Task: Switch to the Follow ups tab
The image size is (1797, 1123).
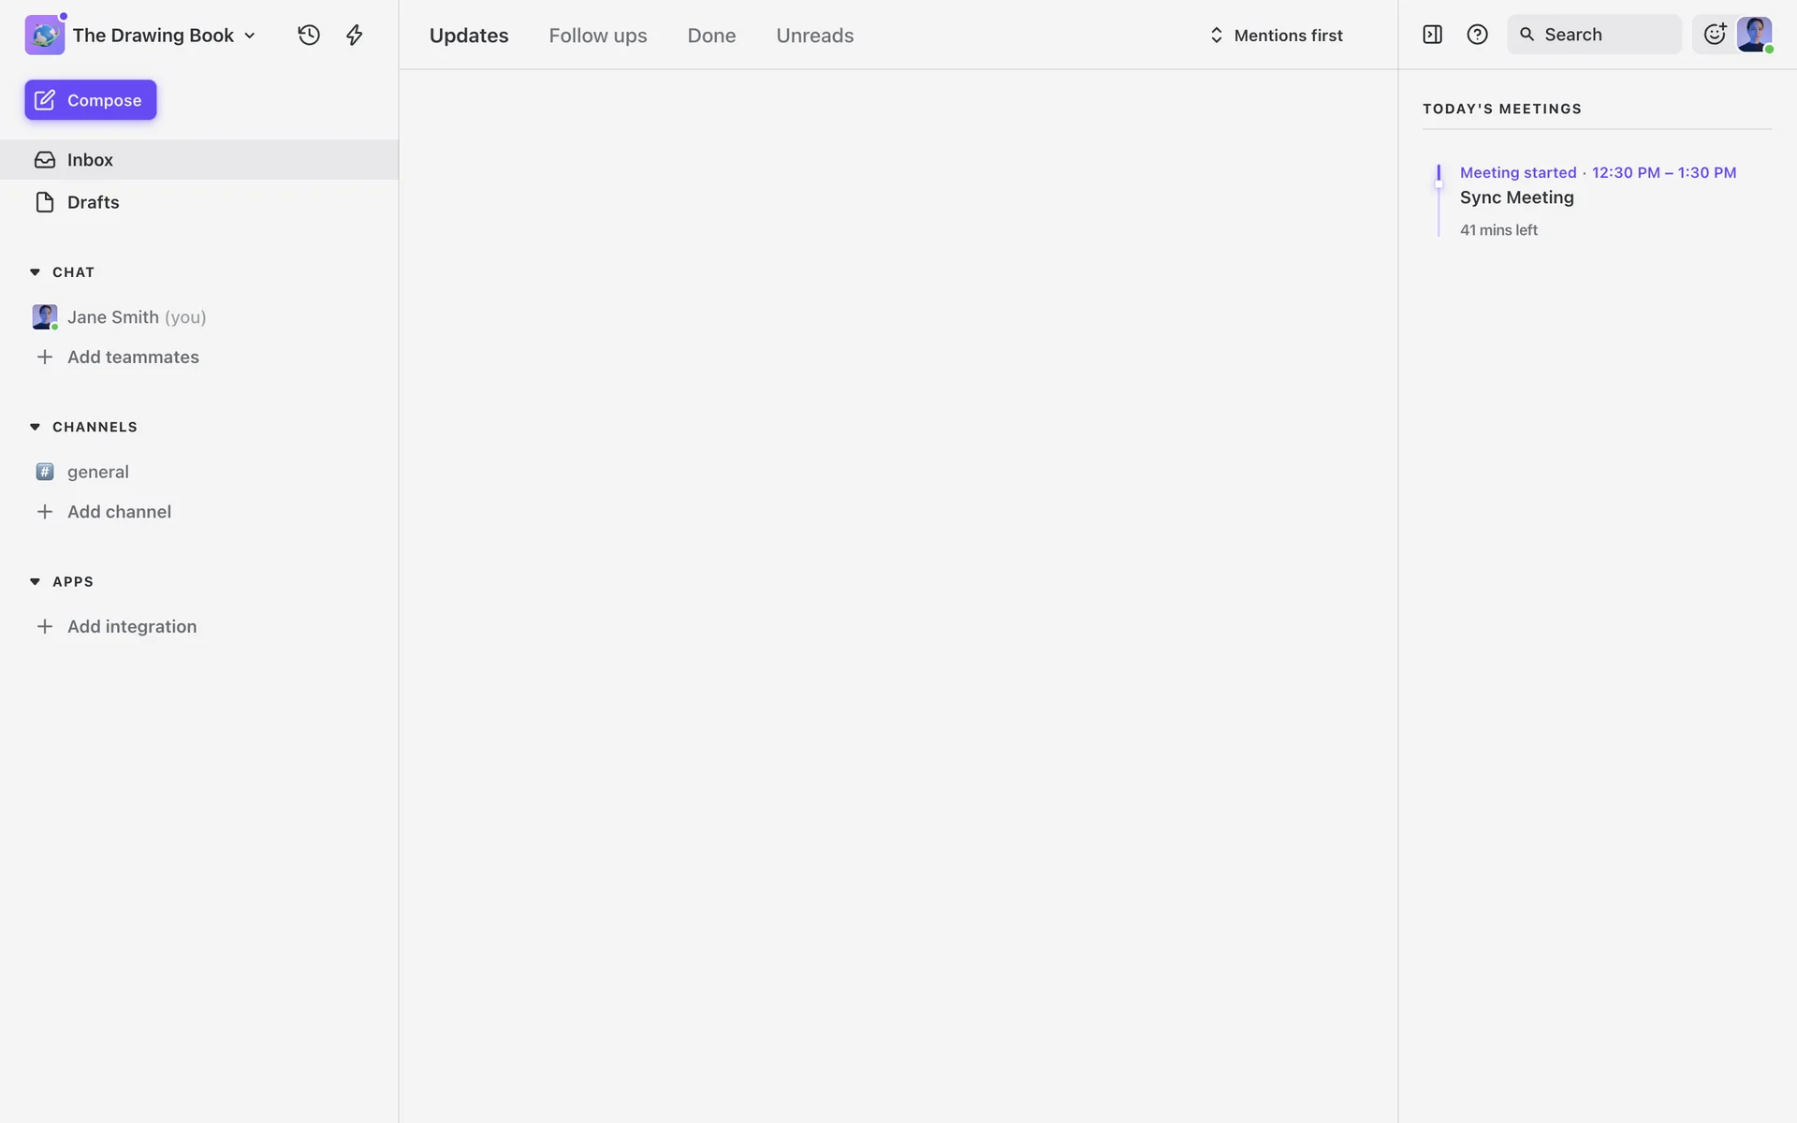Action: click(597, 36)
